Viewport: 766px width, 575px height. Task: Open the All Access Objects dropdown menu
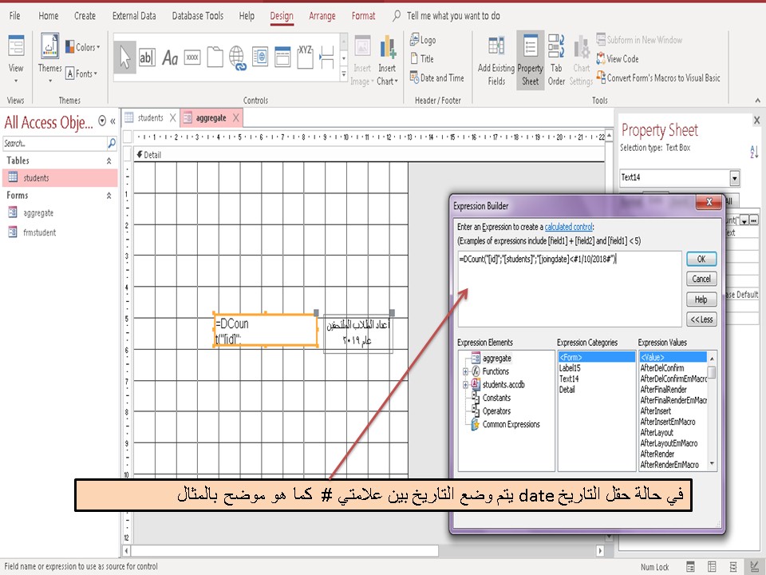click(x=102, y=121)
